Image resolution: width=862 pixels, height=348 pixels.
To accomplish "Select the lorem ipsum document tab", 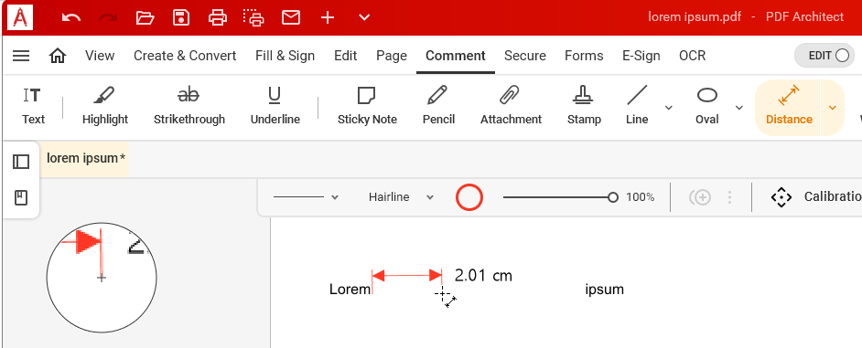I will 85,159.
